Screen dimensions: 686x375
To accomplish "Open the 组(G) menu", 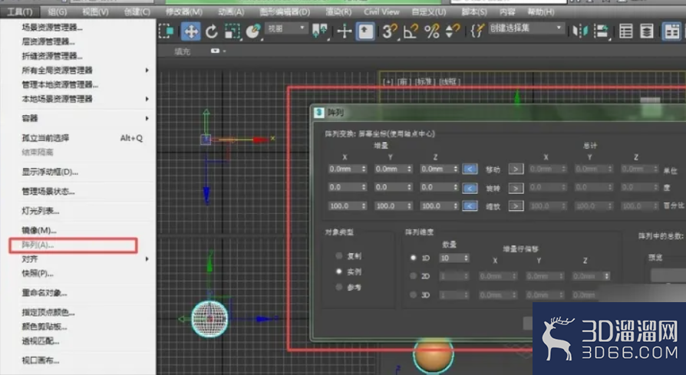I will click(58, 12).
